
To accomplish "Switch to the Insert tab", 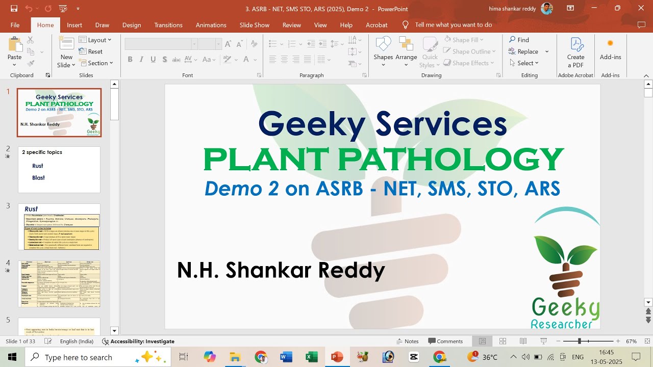I will point(74,25).
